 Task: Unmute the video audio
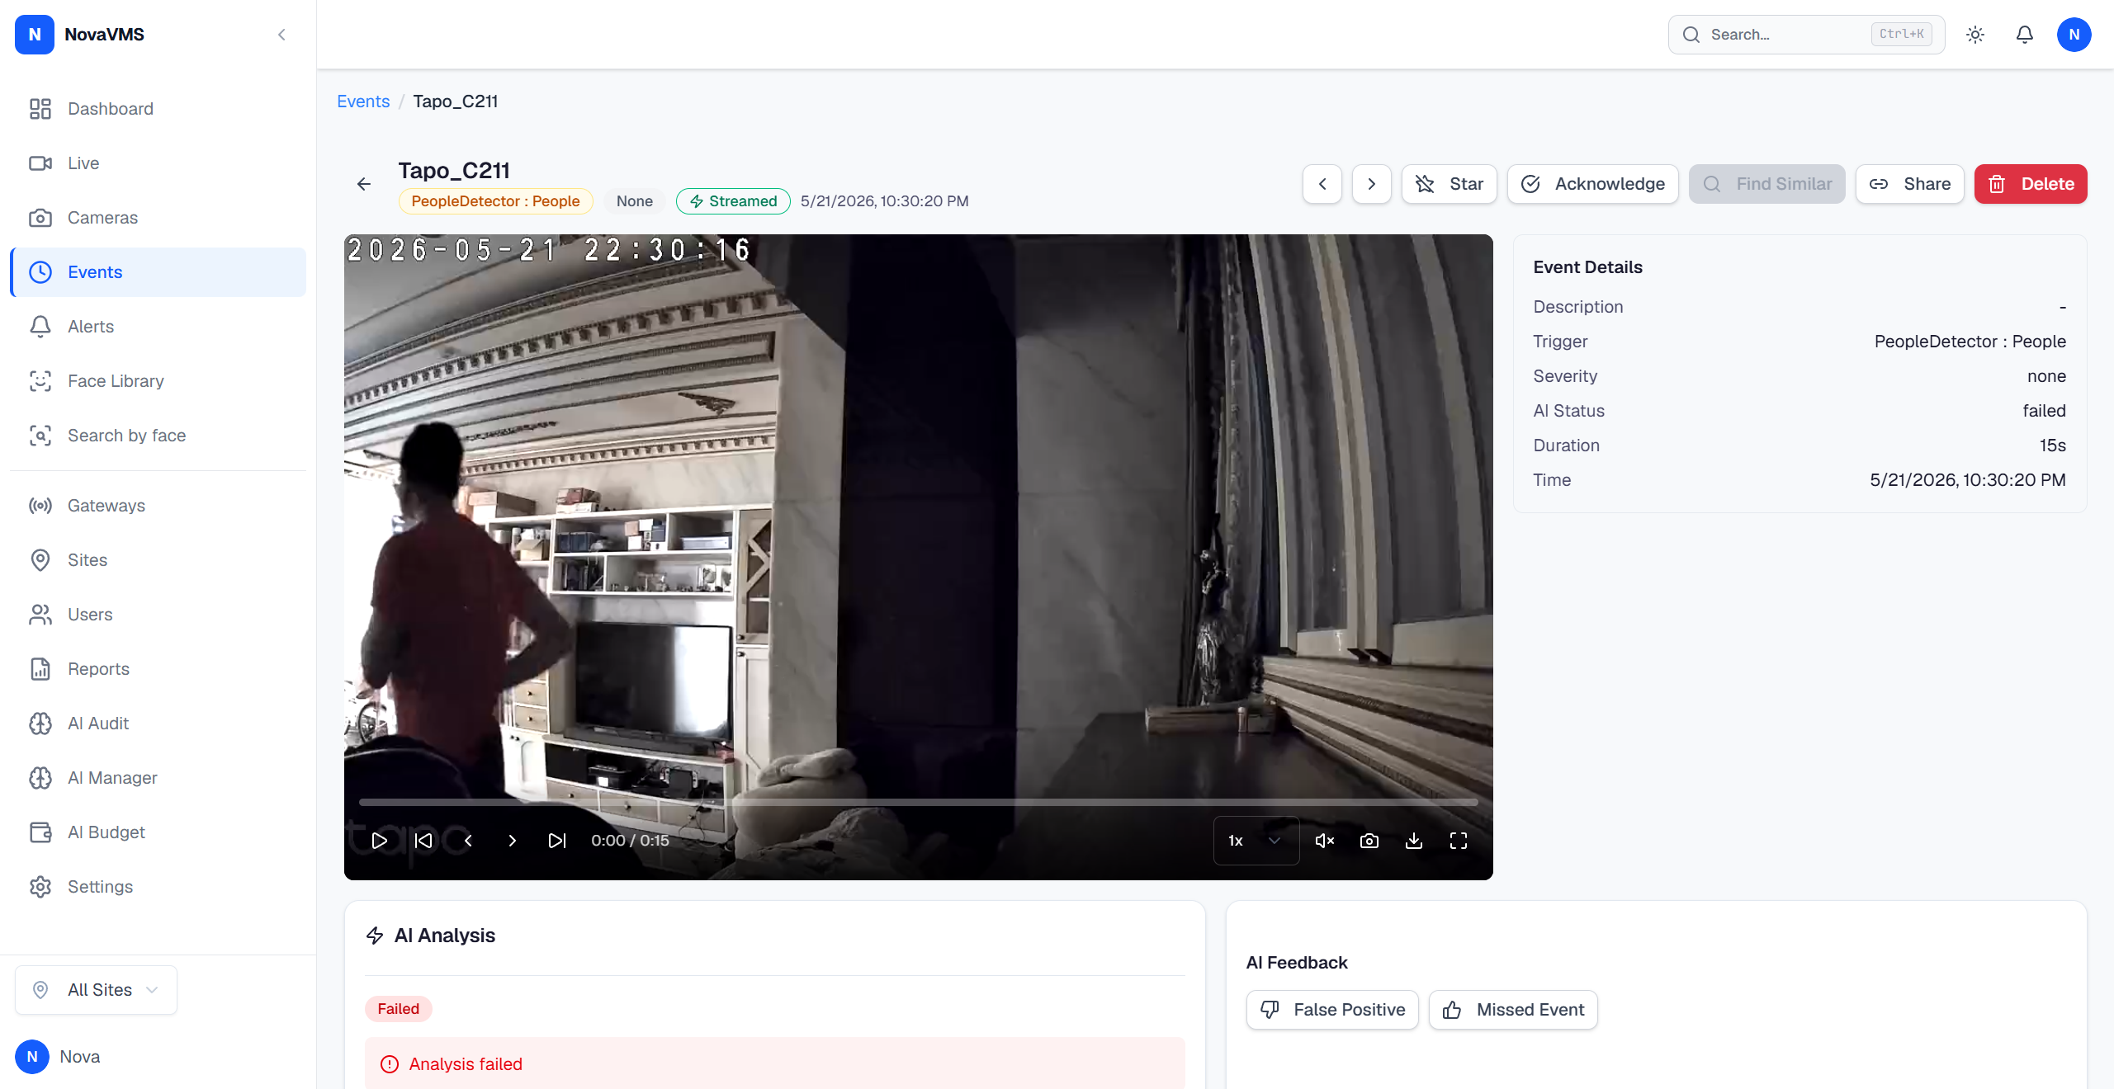(1325, 841)
